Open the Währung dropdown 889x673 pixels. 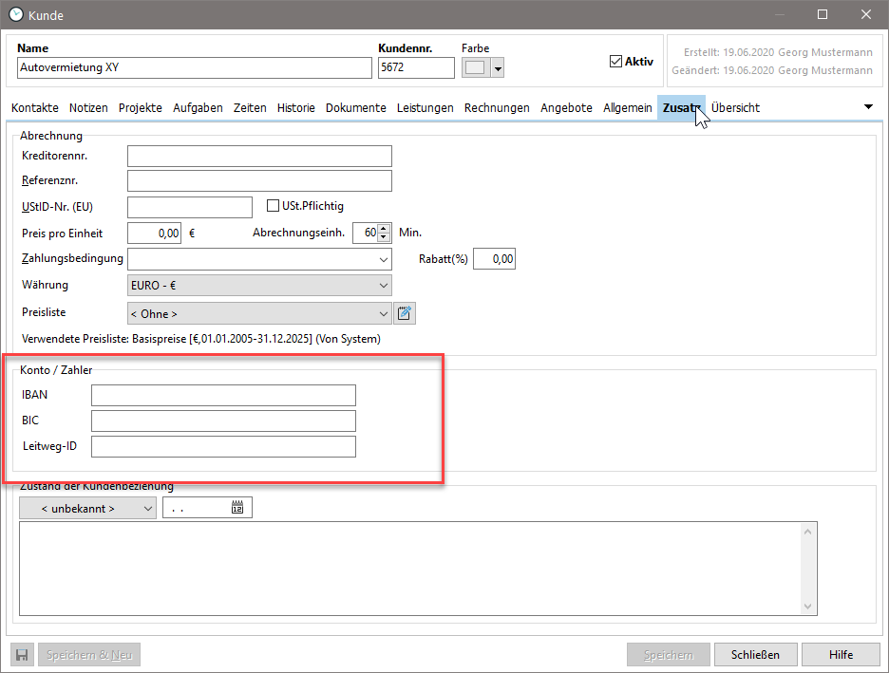pos(383,286)
